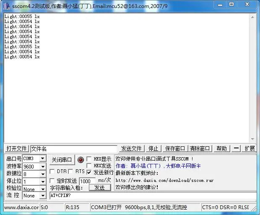Click the S:0 sent counter in status bar
The image size is (260, 215).
[44, 207]
